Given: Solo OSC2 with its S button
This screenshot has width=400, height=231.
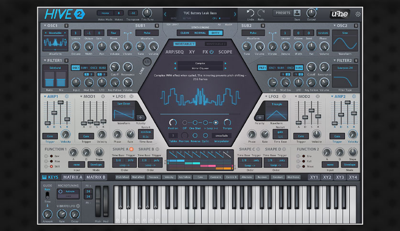Looking at the screenshot, I should (356, 26).
